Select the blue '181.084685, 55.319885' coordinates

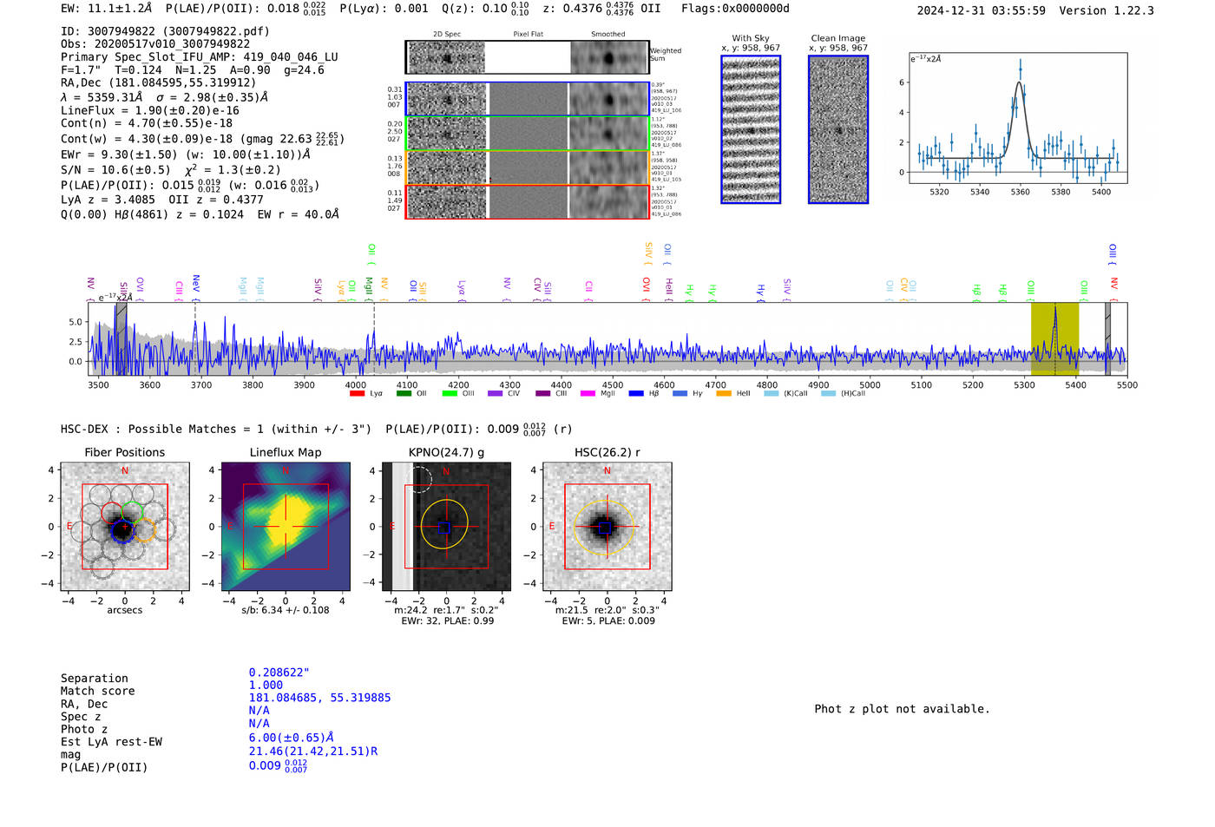(x=319, y=698)
